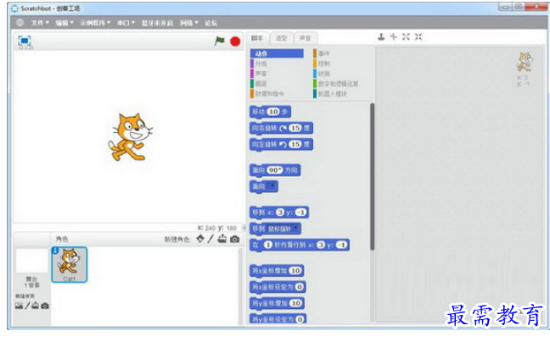Screen dimensions: 550x342
Task: Select the green operators block category
Action: 335,84
